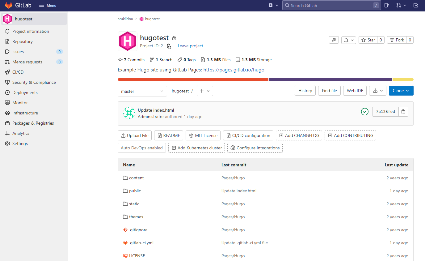
Task: Click Upload File button
Action: (x=135, y=135)
